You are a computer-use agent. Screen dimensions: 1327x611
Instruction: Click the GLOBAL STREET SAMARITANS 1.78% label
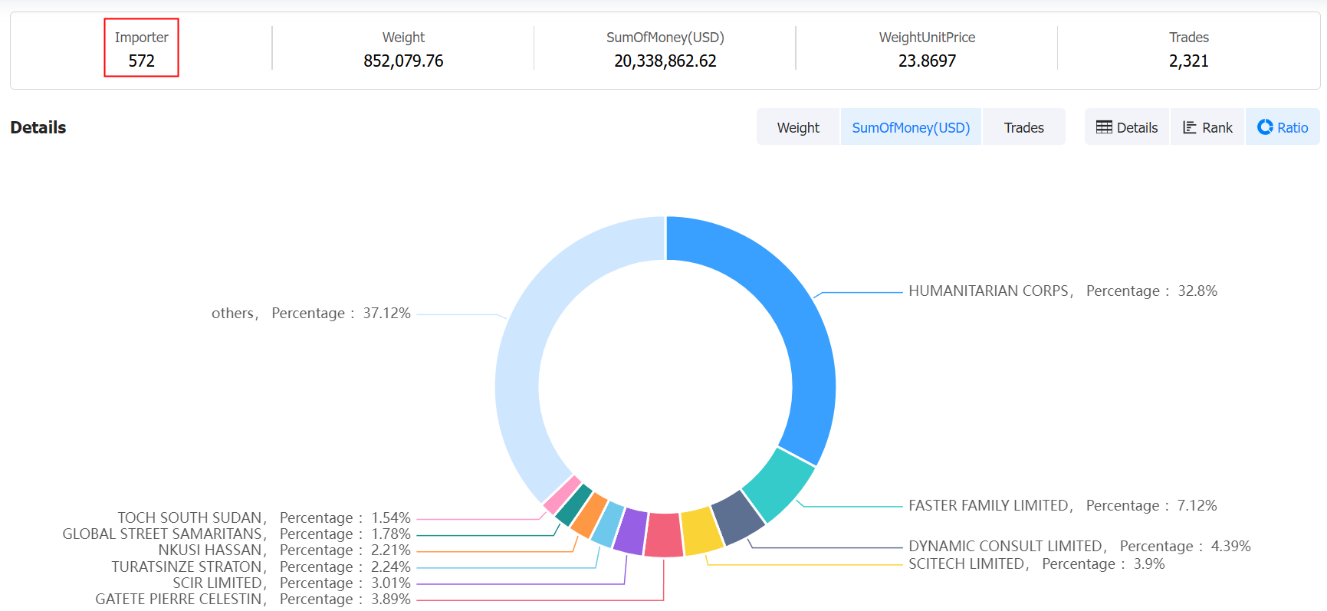coord(237,534)
